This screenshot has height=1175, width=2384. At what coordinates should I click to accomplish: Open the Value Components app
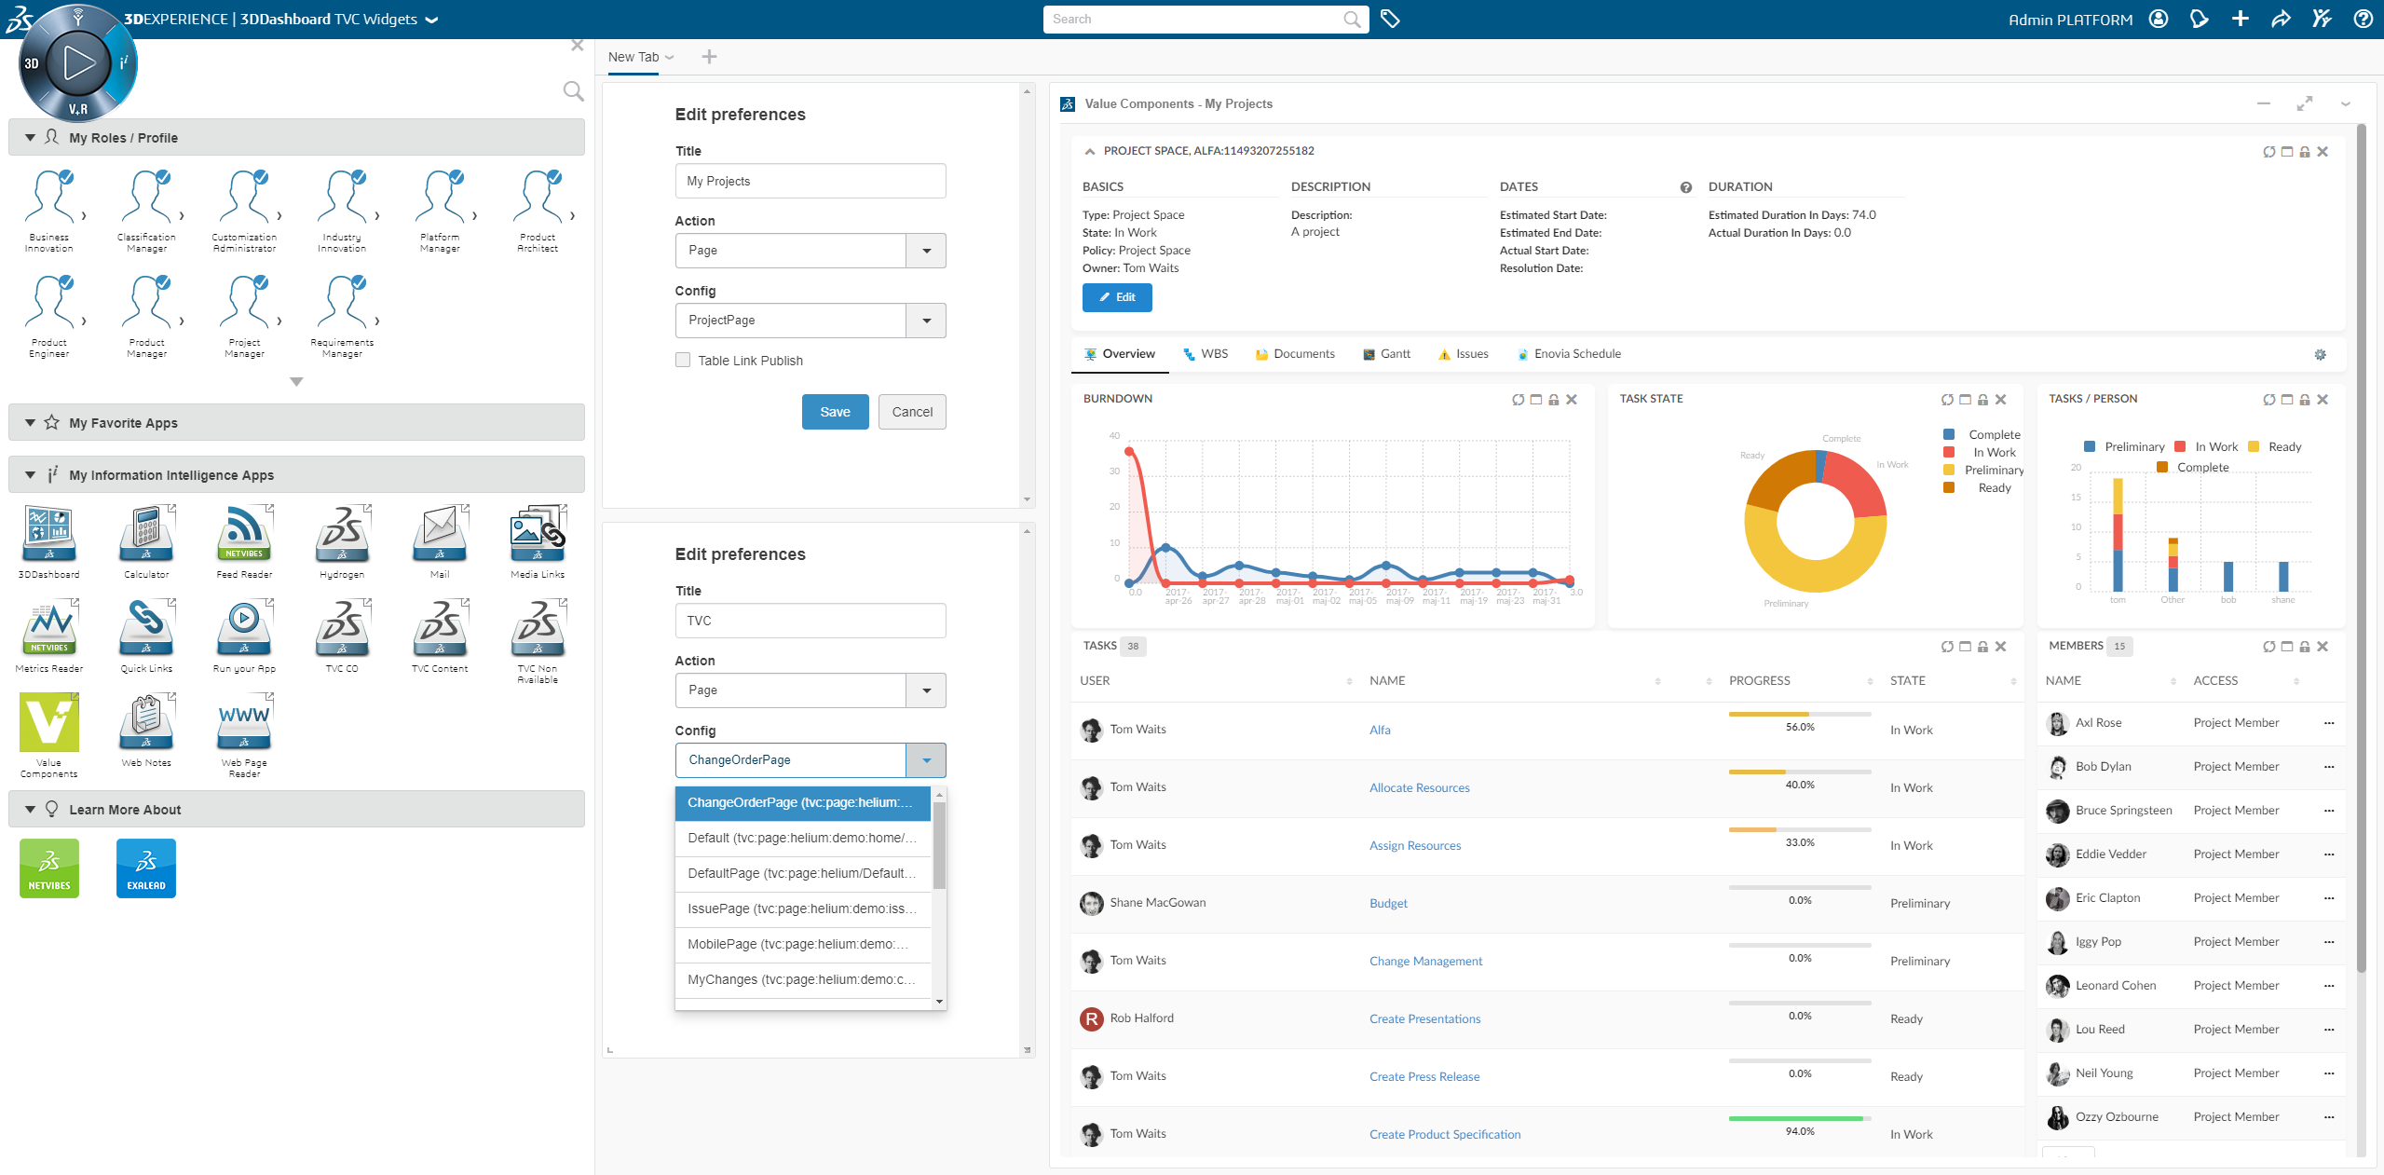49,723
